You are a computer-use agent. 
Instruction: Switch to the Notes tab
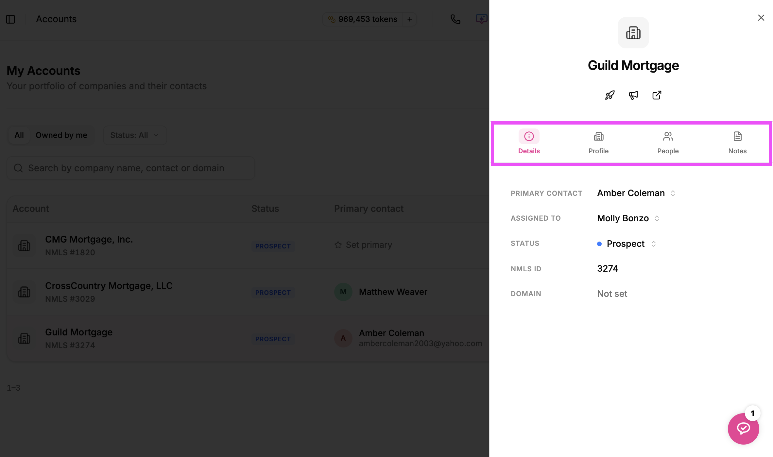(737, 142)
